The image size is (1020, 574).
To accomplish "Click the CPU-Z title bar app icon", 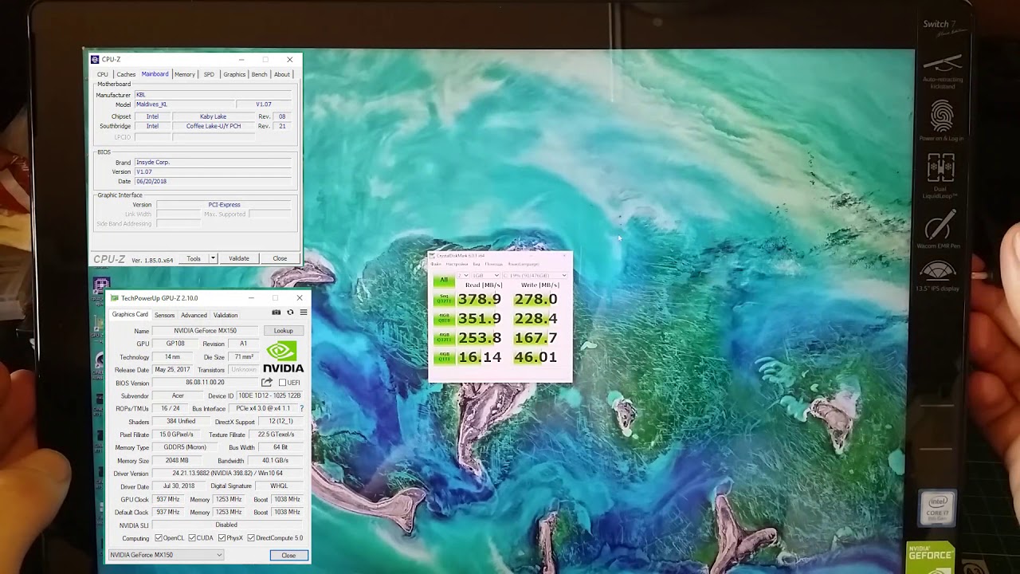I will pyautogui.click(x=95, y=60).
